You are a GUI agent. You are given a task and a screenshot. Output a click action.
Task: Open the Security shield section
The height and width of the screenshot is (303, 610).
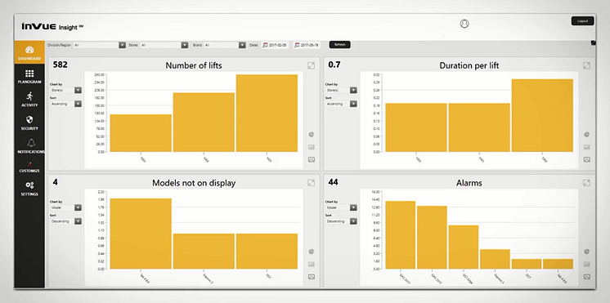click(29, 123)
